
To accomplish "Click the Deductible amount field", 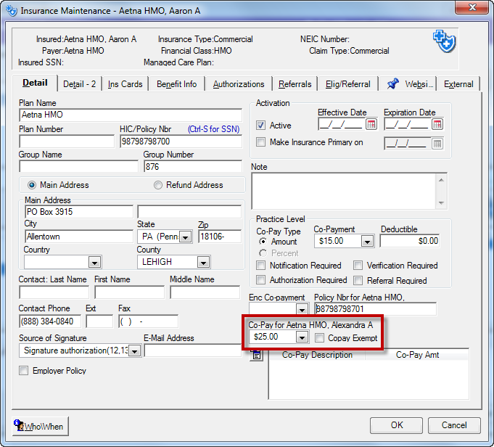I will click(410, 241).
